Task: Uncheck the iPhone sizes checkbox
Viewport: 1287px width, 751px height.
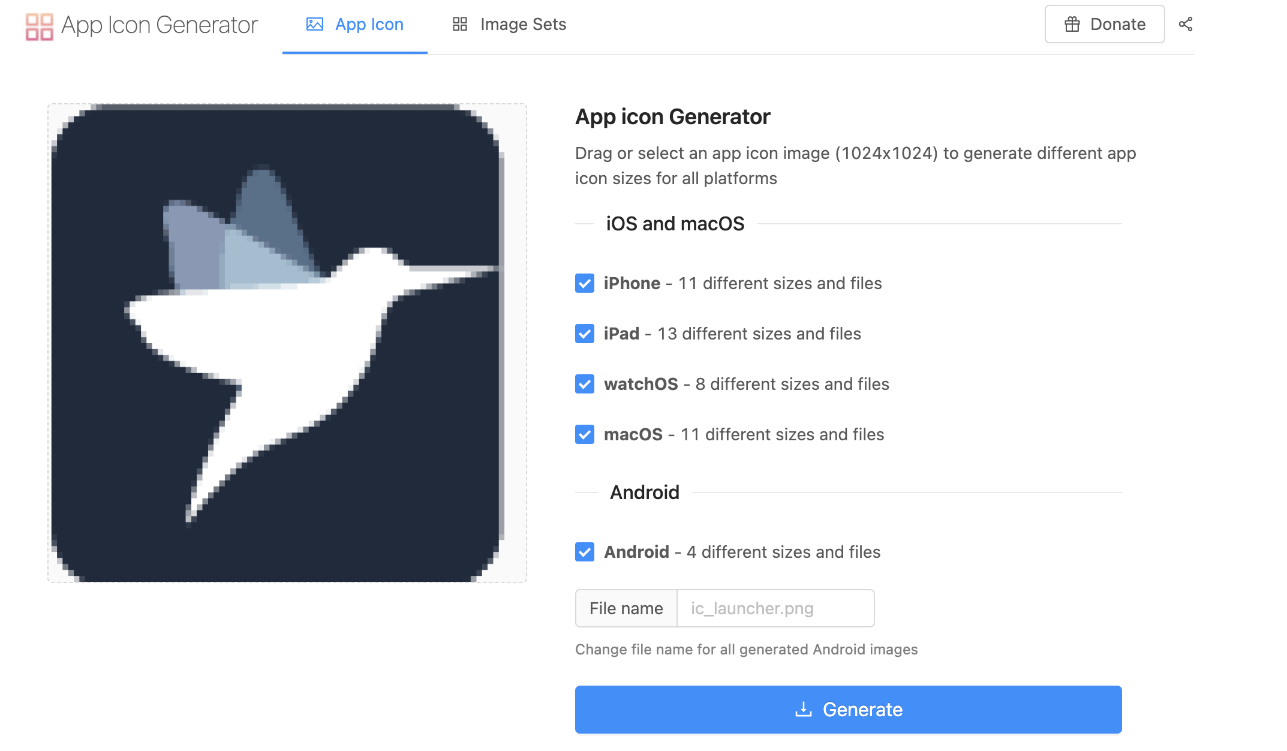Action: [x=585, y=283]
